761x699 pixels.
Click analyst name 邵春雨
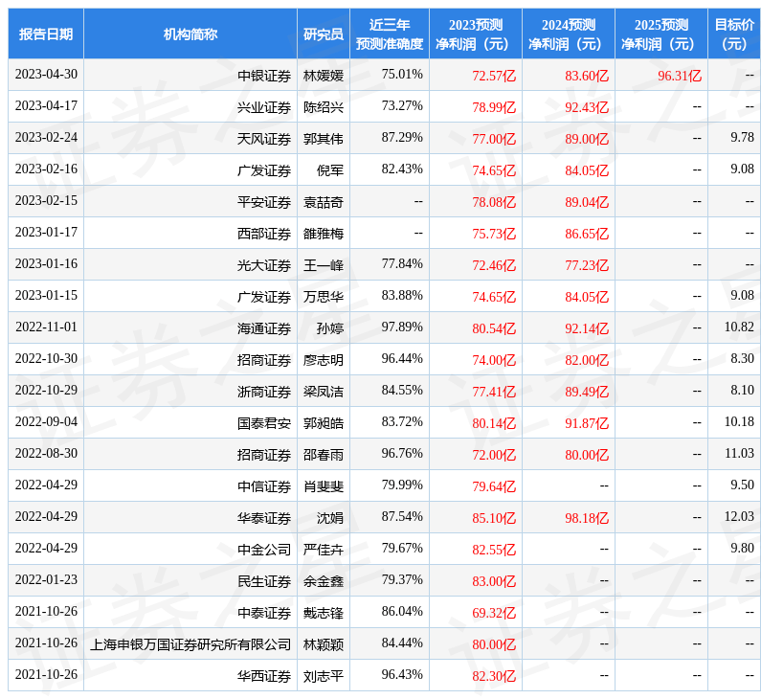[324, 454]
